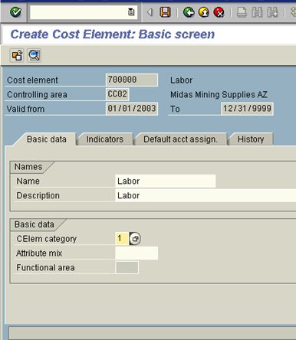The width and height of the screenshot is (296, 340).
Task: Select the Cost element 700000 field
Action: [x=132, y=80]
